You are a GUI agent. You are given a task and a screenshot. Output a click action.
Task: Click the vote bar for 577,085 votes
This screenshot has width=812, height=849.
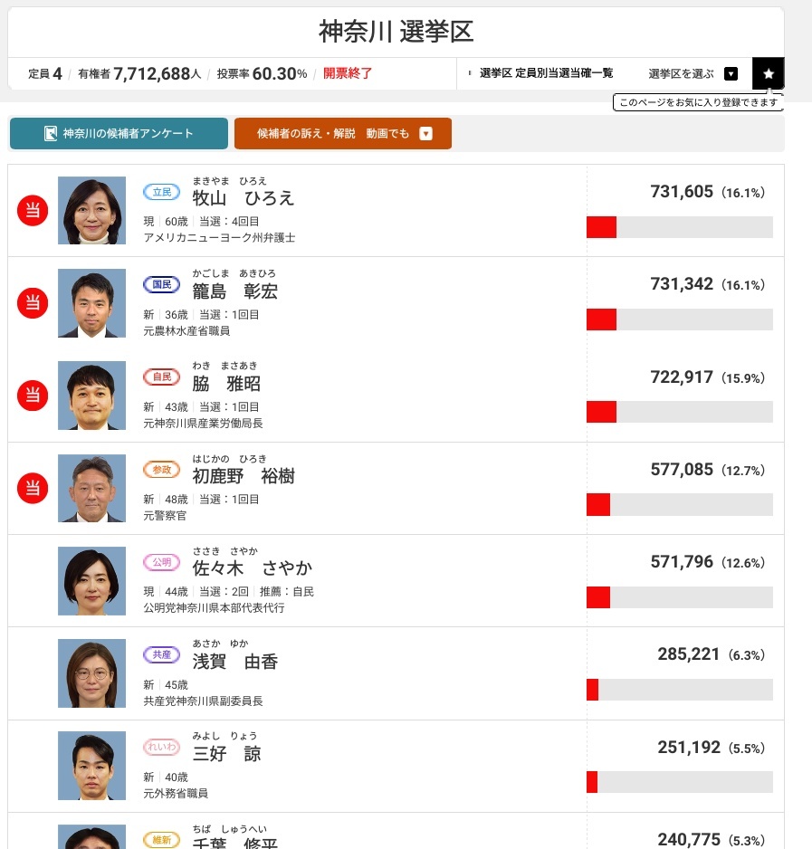click(679, 505)
